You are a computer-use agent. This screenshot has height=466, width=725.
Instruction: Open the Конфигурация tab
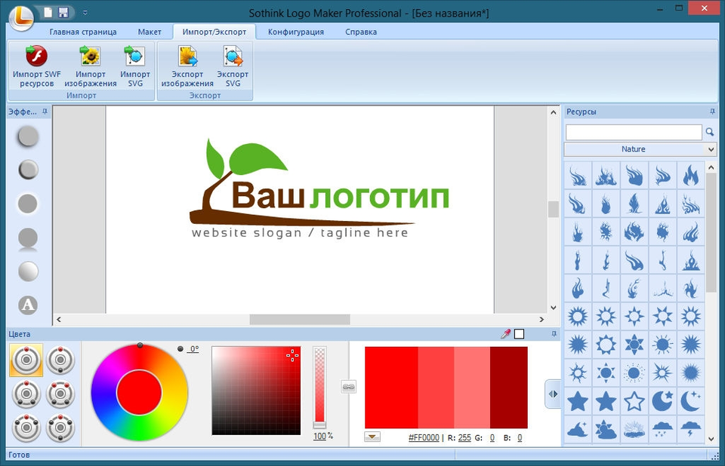tap(296, 32)
